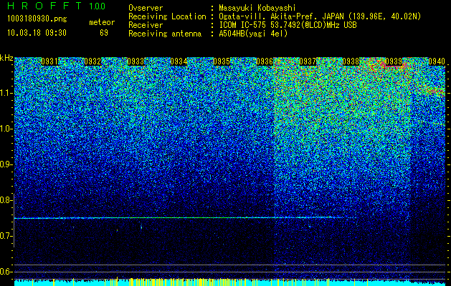Click the 0935 time marker
451x286 pixels.
[x=222, y=61]
